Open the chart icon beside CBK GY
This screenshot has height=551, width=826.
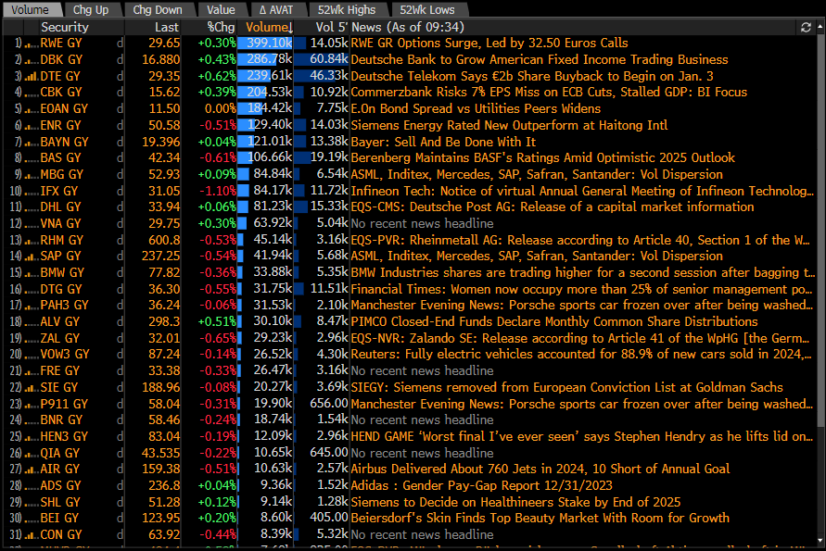[32, 93]
